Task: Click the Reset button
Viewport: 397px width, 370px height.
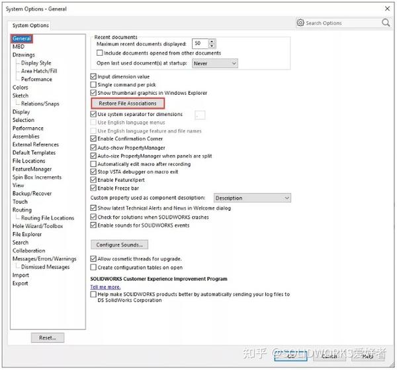Action: click(48, 338)
